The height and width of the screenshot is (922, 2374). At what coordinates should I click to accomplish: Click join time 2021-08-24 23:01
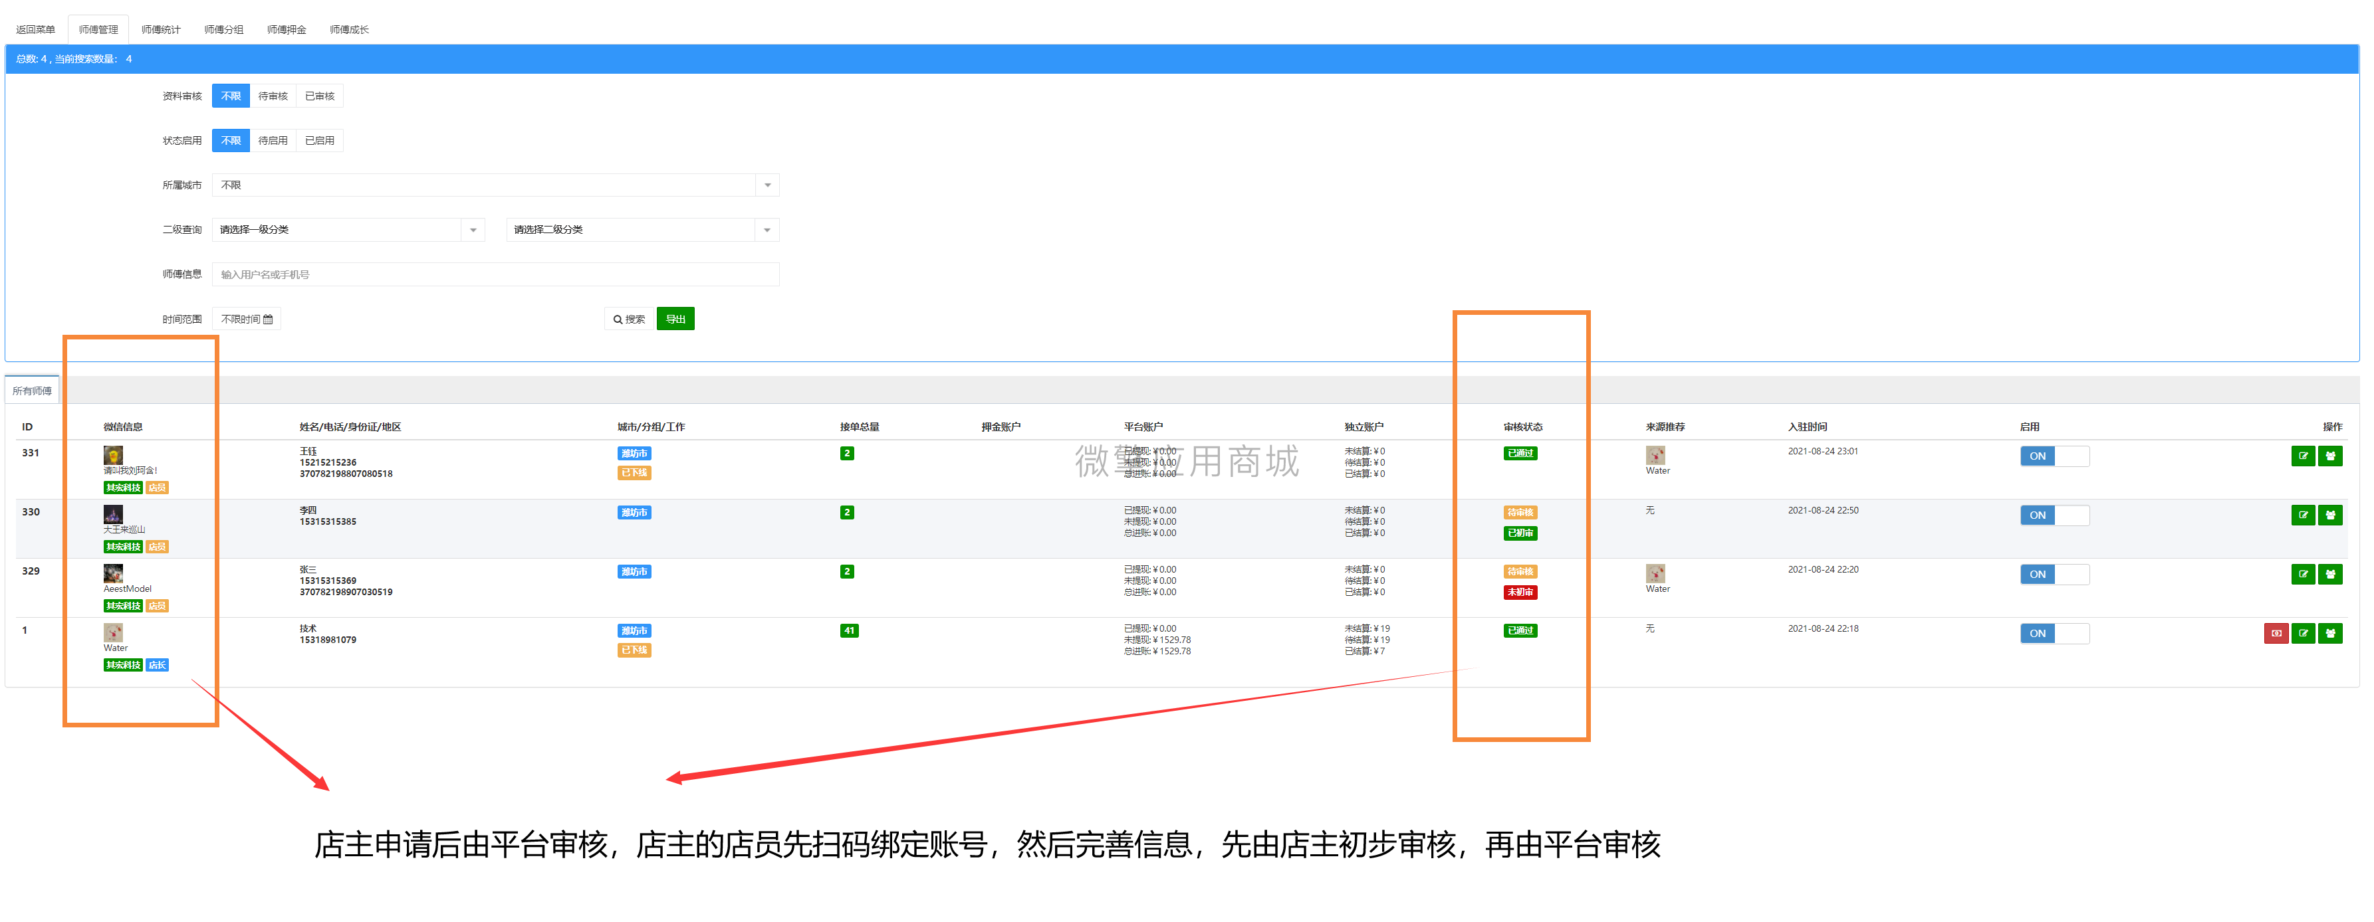pos(1822,451)
